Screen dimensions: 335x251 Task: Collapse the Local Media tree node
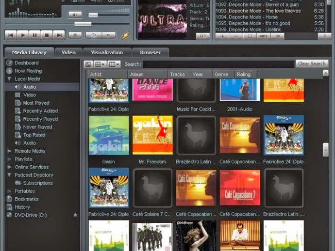[9, 78]
